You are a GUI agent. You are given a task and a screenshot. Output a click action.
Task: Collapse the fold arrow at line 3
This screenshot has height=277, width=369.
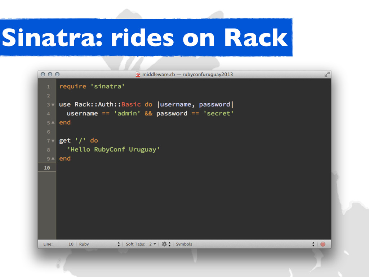[53, 105]
